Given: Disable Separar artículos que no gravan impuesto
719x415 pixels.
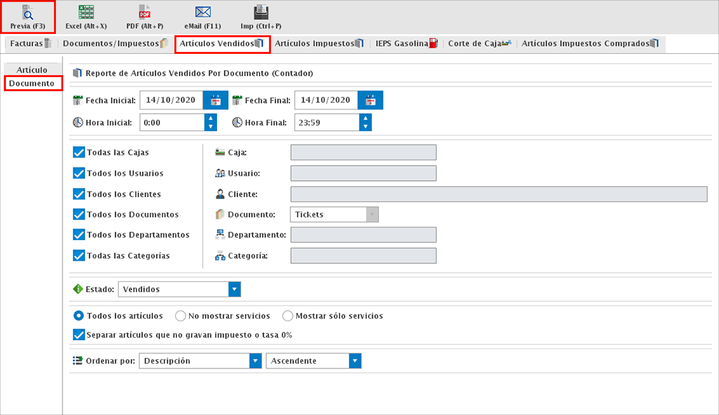Looking at the screenshot, I should coord(79,335).
